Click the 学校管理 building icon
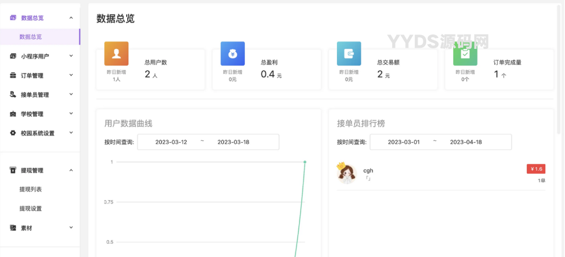Image resolution: width=565 pixels, height=257 pixels. click(x=13, y=114)
